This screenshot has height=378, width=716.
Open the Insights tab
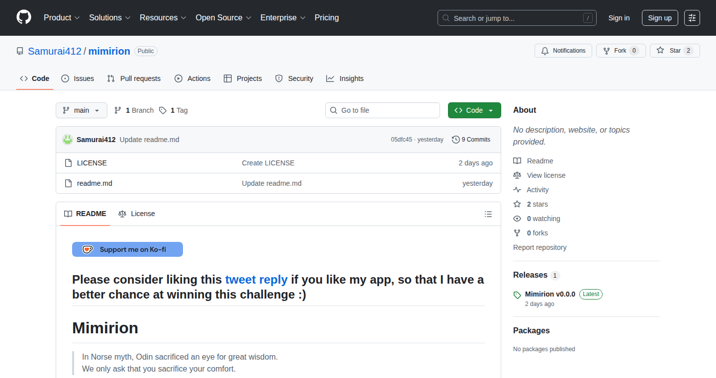[345, 78]
